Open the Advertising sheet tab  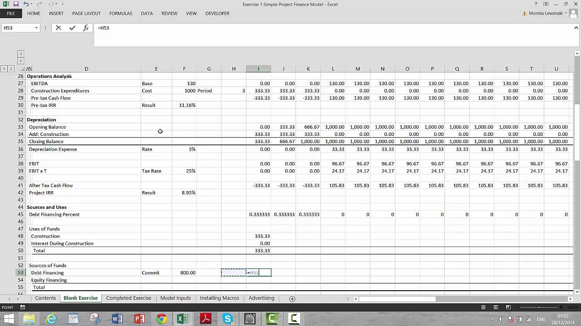tap(261, 298)
